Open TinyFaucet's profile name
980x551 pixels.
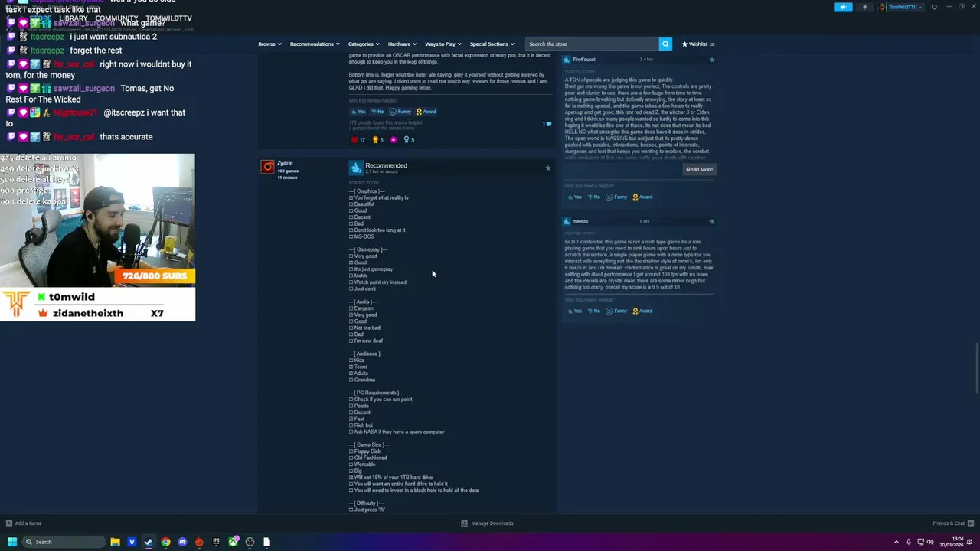pyautogui.click(x=583, y=60)
